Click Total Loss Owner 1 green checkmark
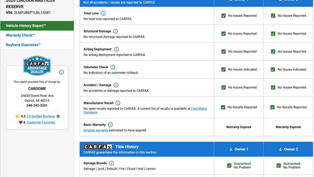 tap(223, 16)
